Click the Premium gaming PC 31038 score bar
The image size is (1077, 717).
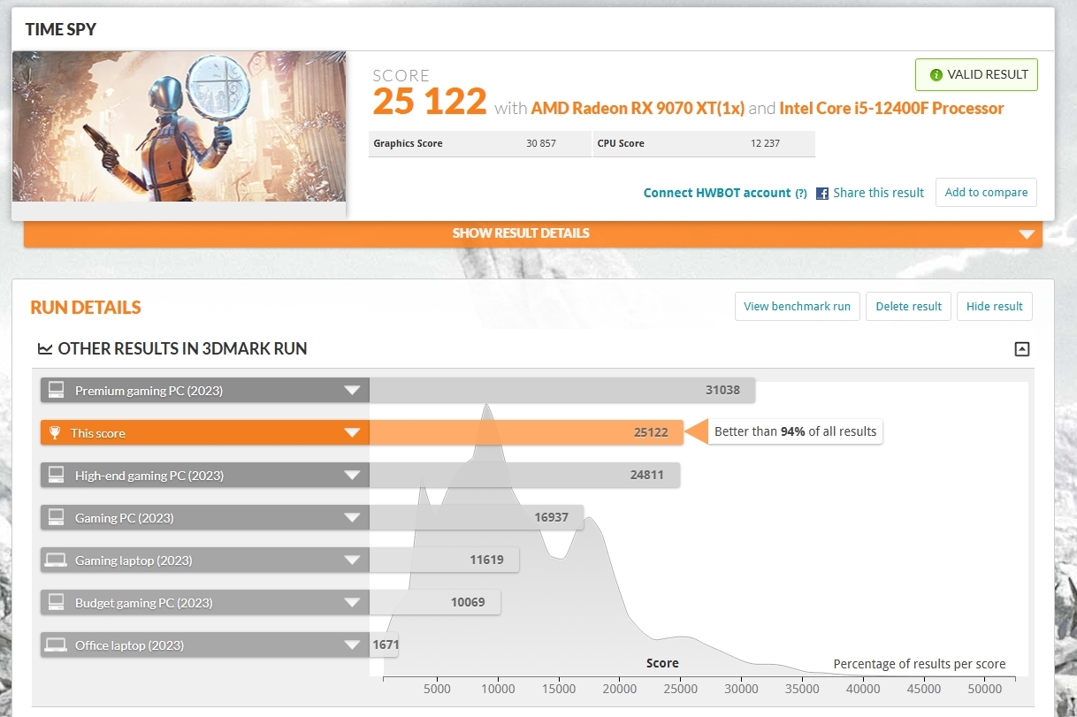click(x=561, y=390)
